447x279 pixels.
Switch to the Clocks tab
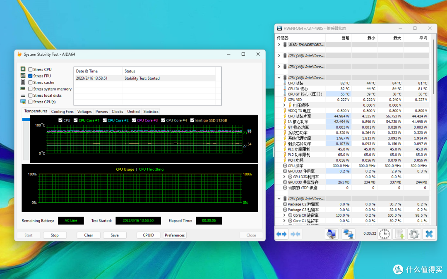click(118, 112)
